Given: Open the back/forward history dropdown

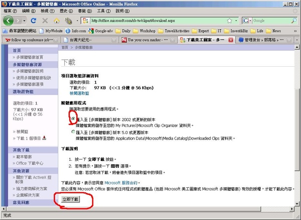Looking at the screenshot, I should (x=25, y=21).
